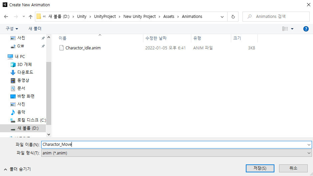Open the help question mark icon

pyautogui.click(x=306, y=29)
